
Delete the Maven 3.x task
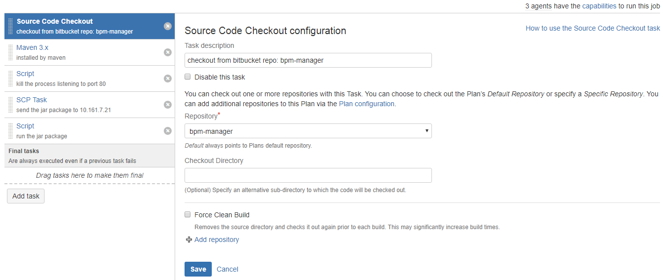pos(168,52)
